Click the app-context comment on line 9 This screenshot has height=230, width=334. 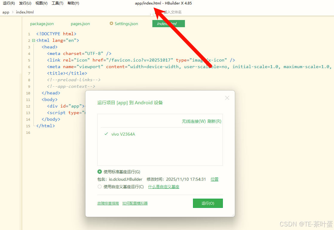(71, 86)
